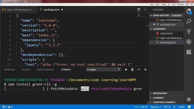Click npm install grunt-cli -g terminal text

coord(32,84)
